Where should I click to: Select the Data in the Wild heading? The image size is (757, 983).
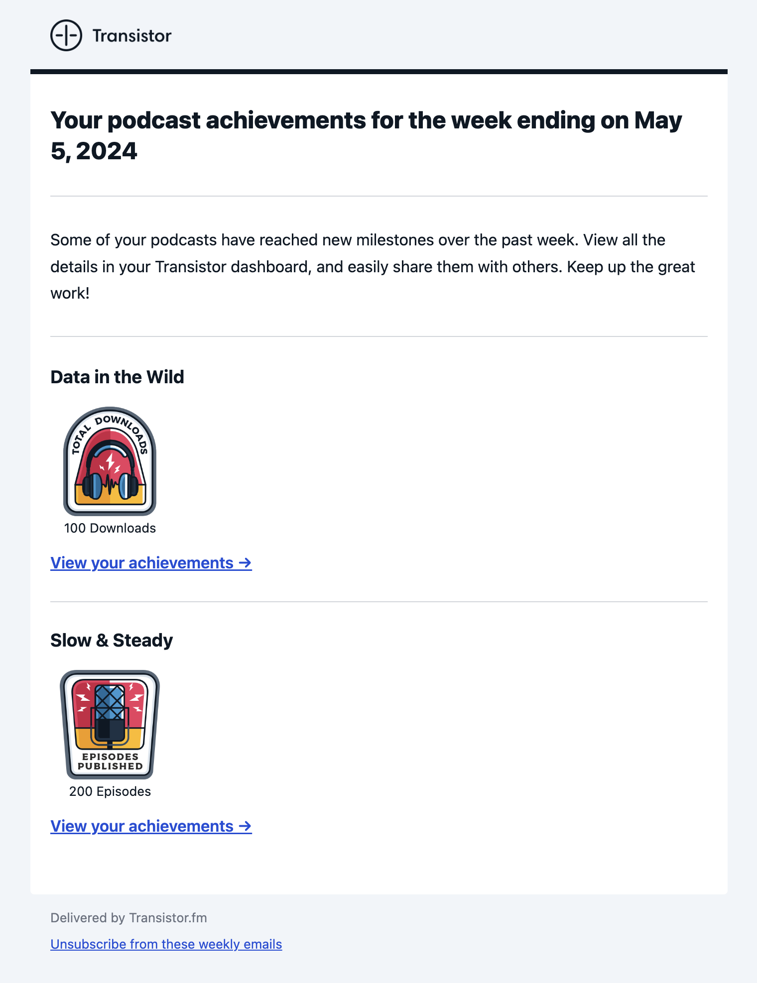(x=117, y=377)
